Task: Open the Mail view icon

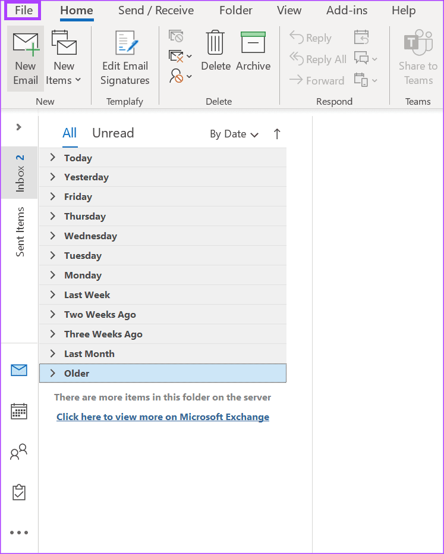Action: pyautogui.click(x=19, y=370)
